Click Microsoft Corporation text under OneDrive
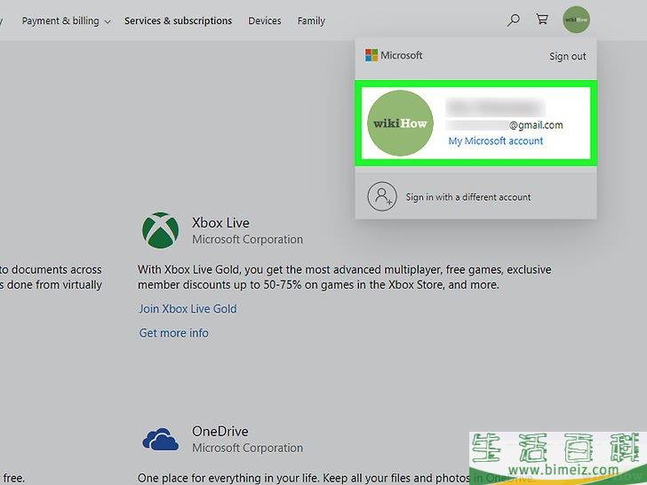The height and width of the screenshot is (485, 647). (248, 448)
